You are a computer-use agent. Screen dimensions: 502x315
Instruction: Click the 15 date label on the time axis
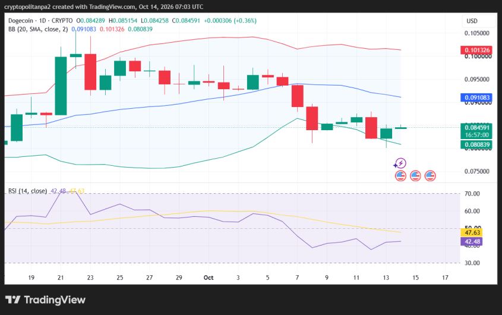415,278
